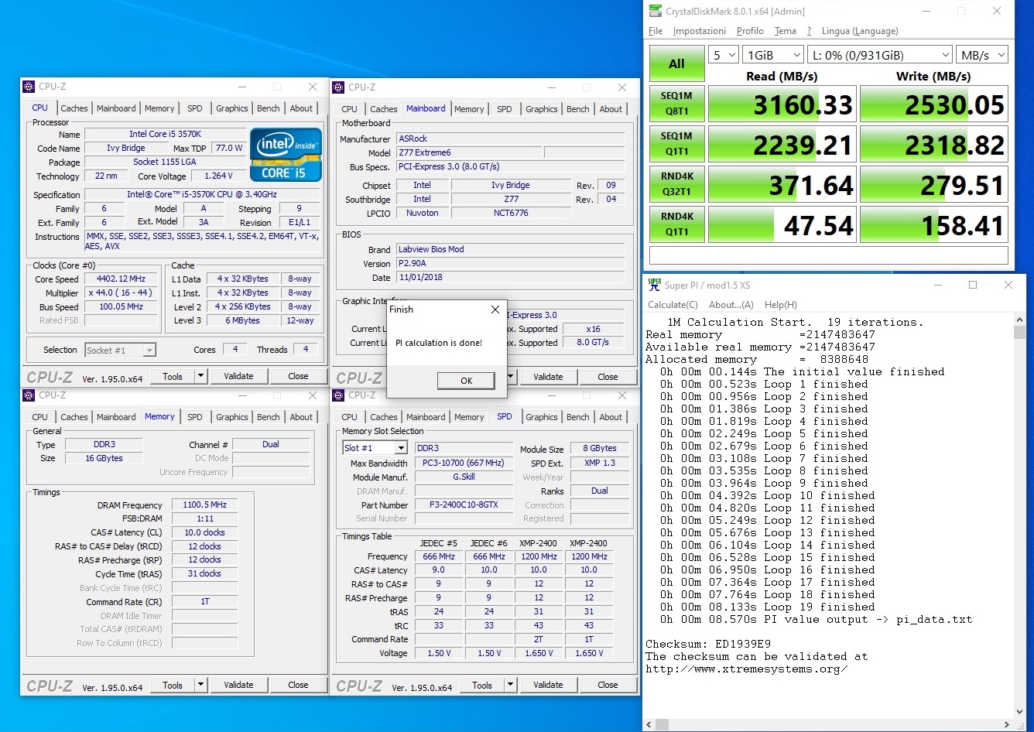
Task: Start the SEQ1M Q8T1 test
Action: (676, 104)
